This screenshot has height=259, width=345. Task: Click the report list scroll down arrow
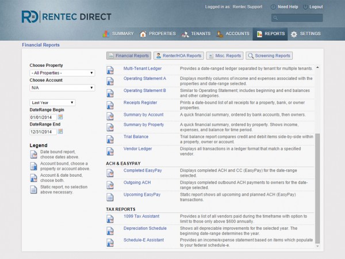pyautogui.click(x=317, y=246)
